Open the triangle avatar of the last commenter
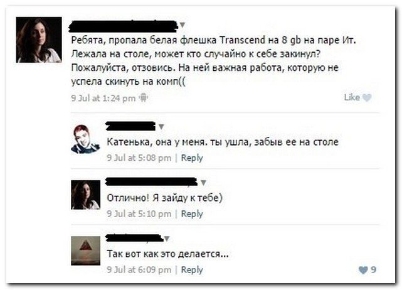This screenshot has width=402, height=290. [x=85, y=250]
